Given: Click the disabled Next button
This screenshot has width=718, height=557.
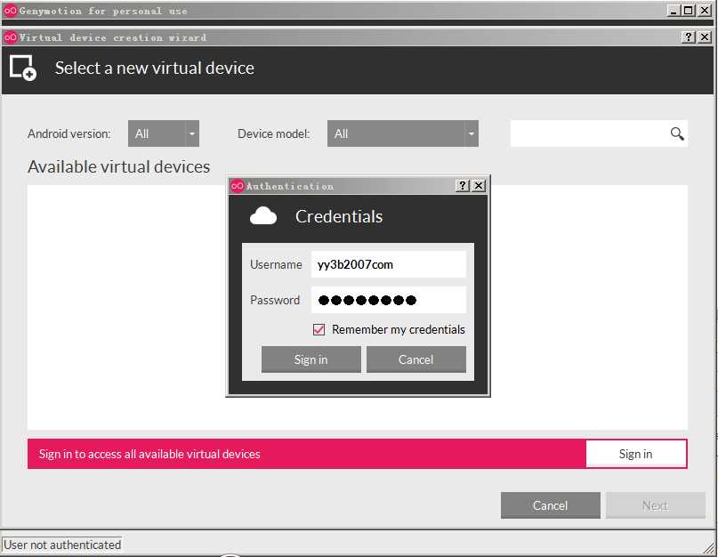Looking at the screenshot, I should (x=656, y=505).
